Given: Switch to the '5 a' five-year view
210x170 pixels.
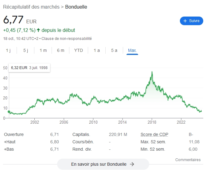Looking at the screenshot, I should coord(114,50).
